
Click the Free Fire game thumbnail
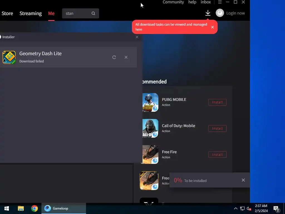coord(150,154)
